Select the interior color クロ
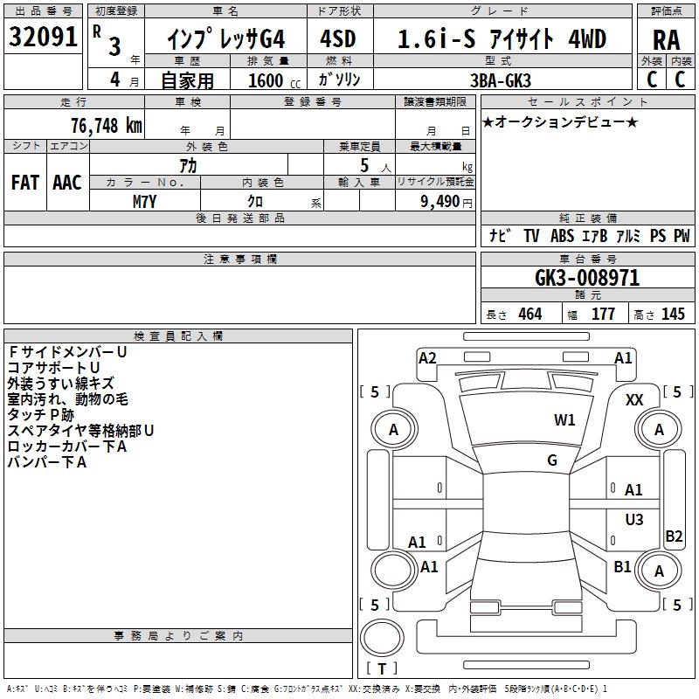Image resolution: width=699 pixels, height=699 pixels. (255, 202)
